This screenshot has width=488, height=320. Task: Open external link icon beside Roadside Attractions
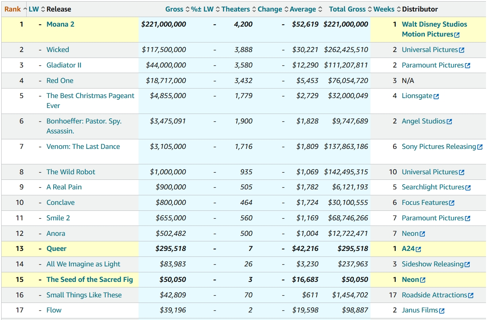tap(471, 296)
